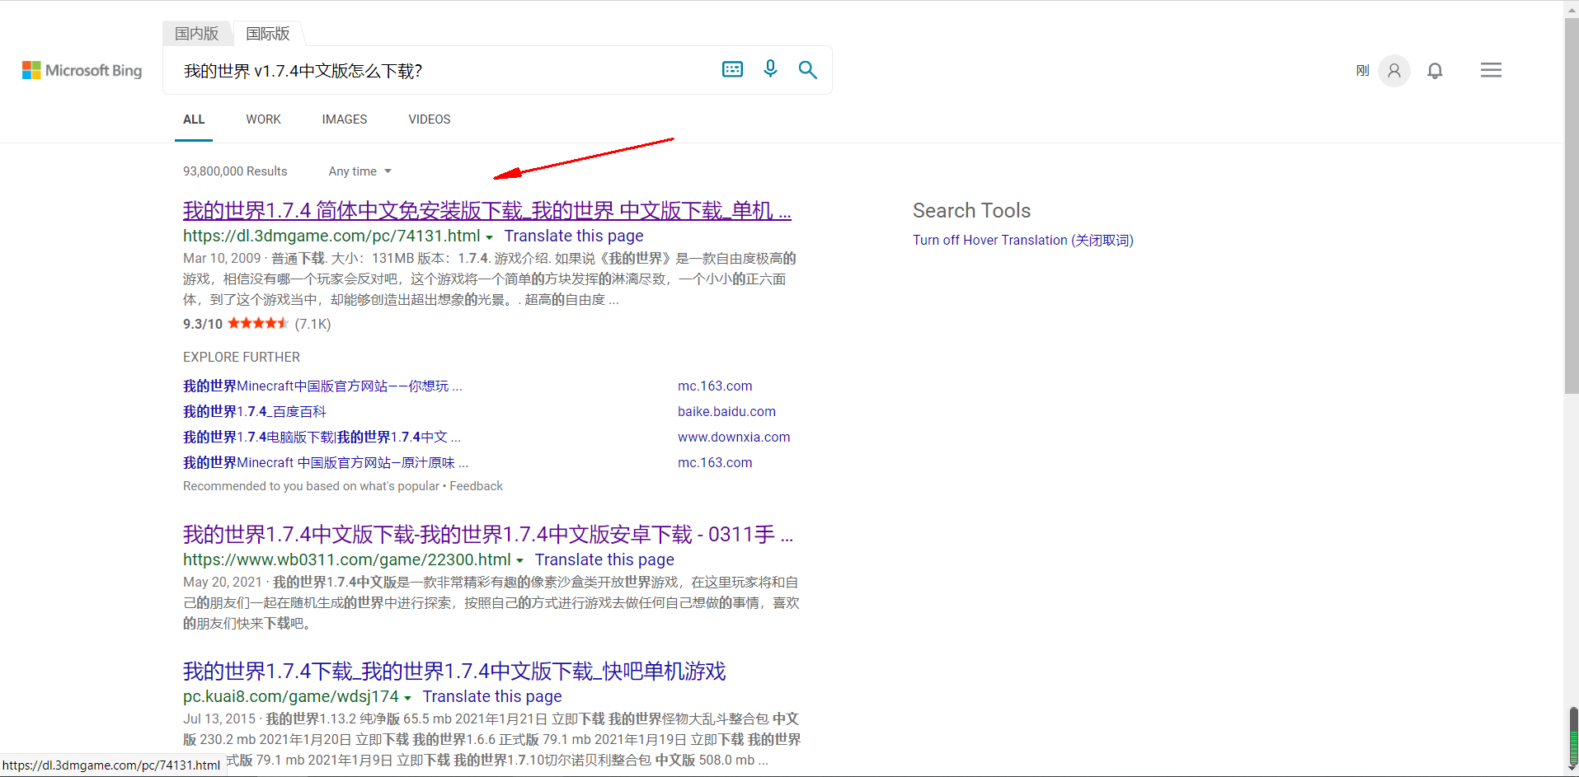Viewport: 1579px width, 777px height.
Task: Expand dropdown arrow beside pc.kuai8.com URL
Action: click(407, 698)
